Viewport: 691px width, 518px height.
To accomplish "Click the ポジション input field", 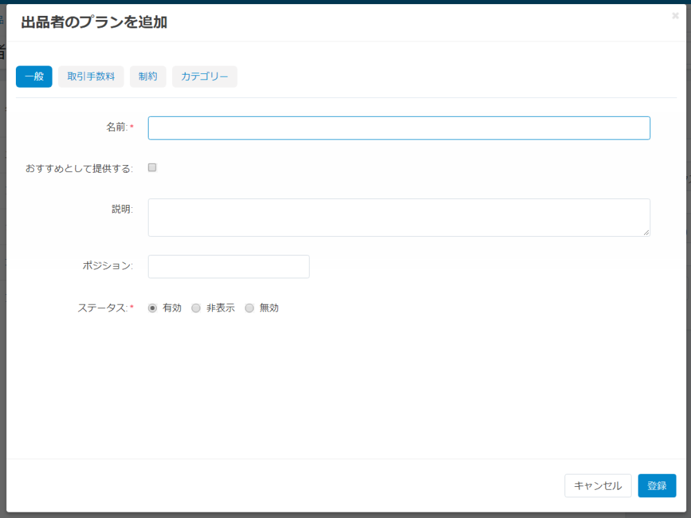I will tap(229, 267).
